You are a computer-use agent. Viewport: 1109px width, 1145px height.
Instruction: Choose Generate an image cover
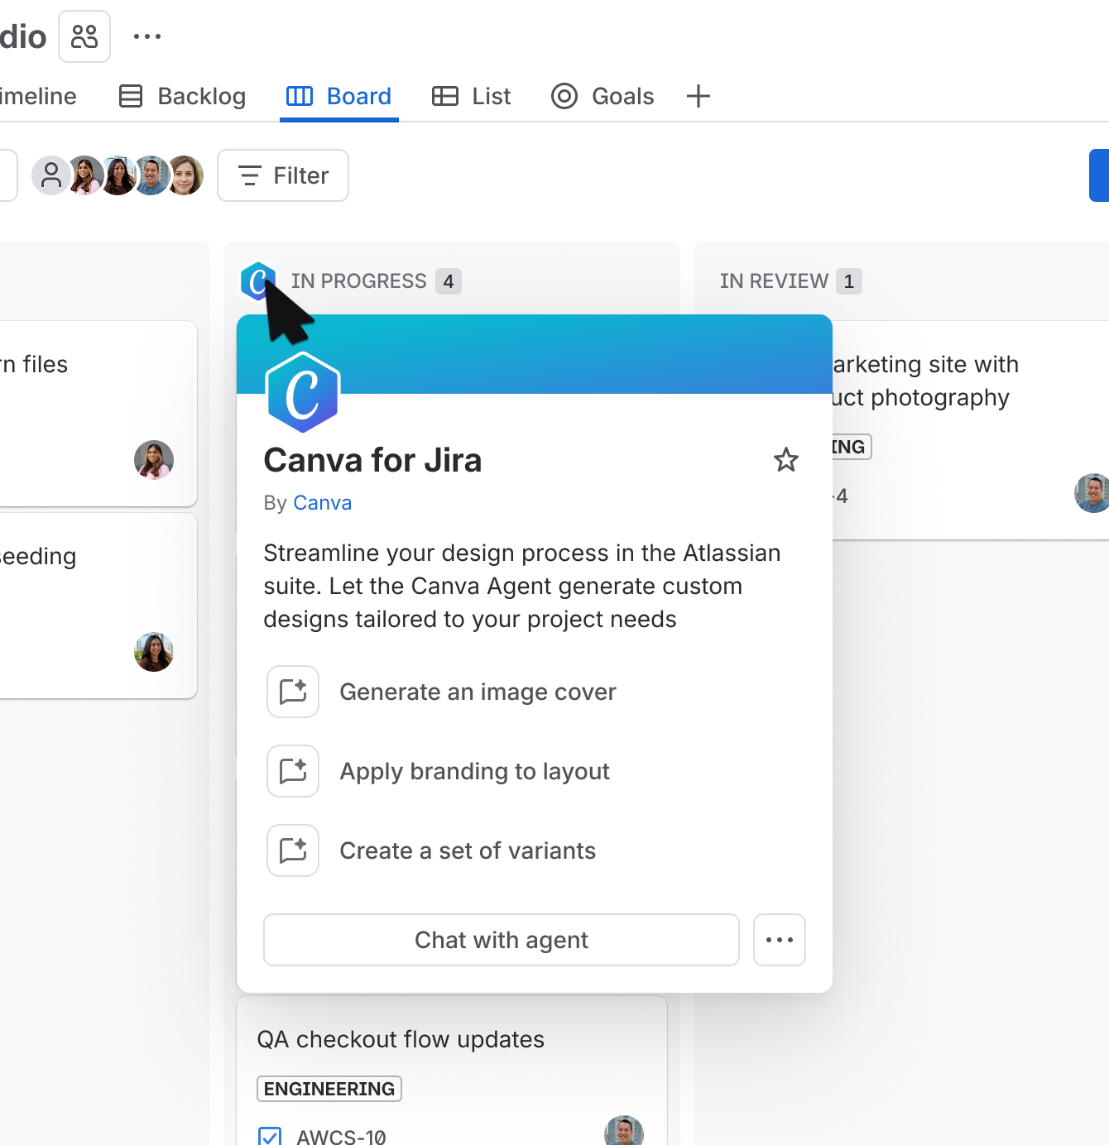[442, 692]
